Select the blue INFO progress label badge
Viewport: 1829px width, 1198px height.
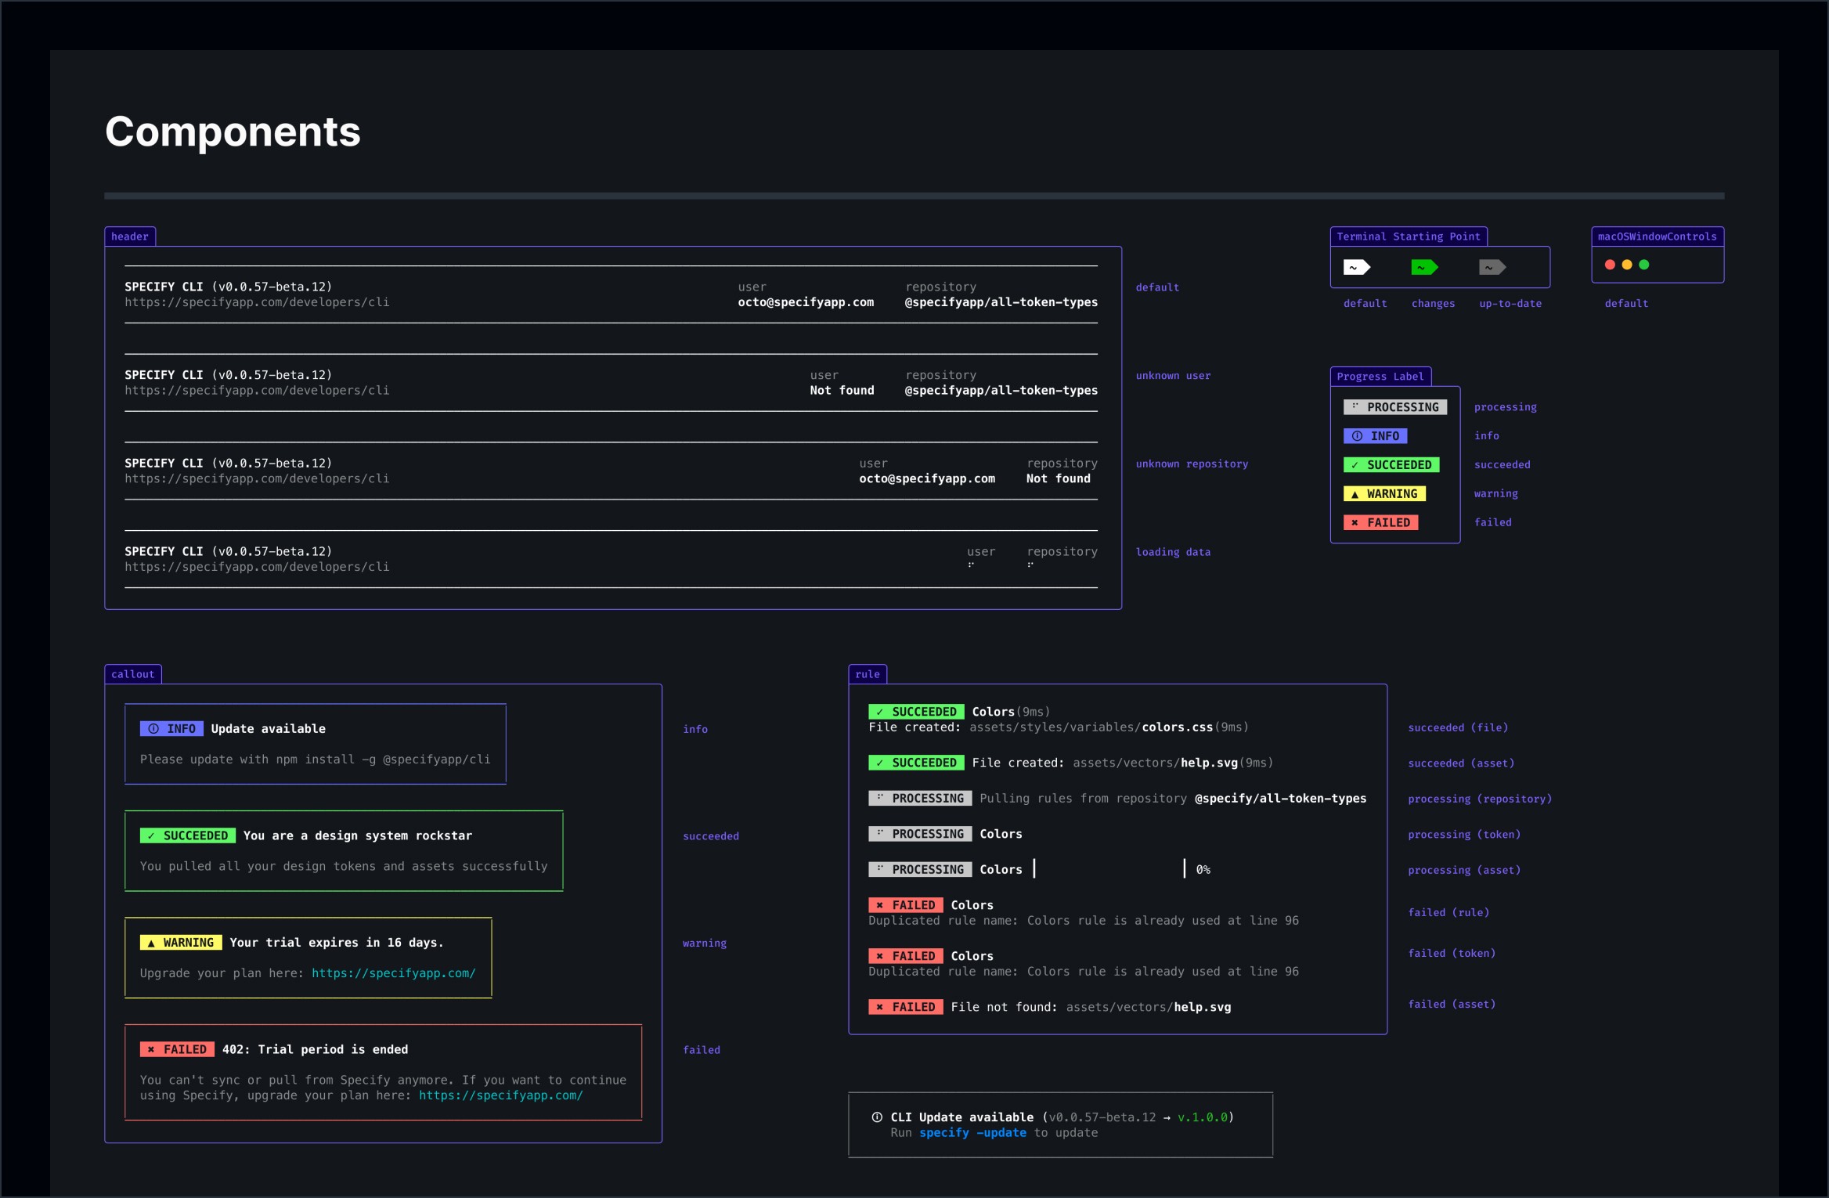click(x=1376, y=436)
